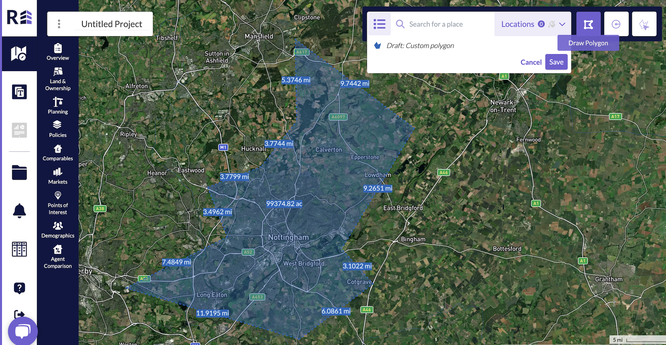Select the draw circle radius tool
The image size is (666, 345).
coord(616,24)
